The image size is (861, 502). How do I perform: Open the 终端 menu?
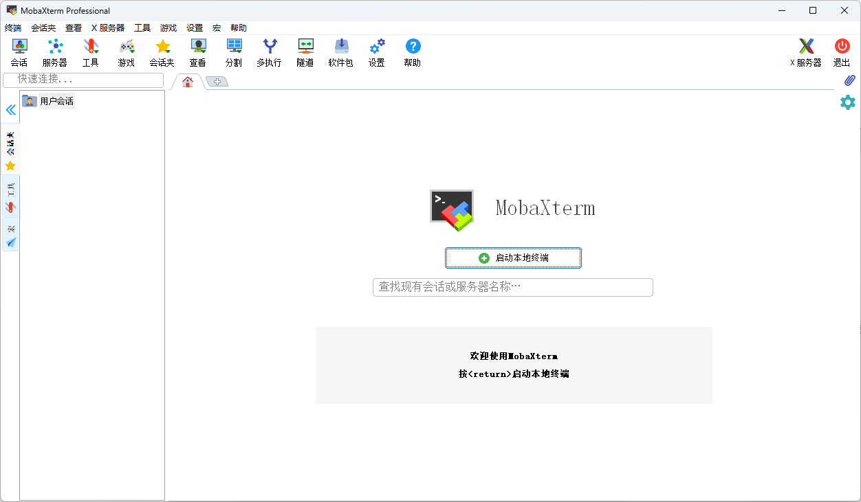click(x=13, y=28)
